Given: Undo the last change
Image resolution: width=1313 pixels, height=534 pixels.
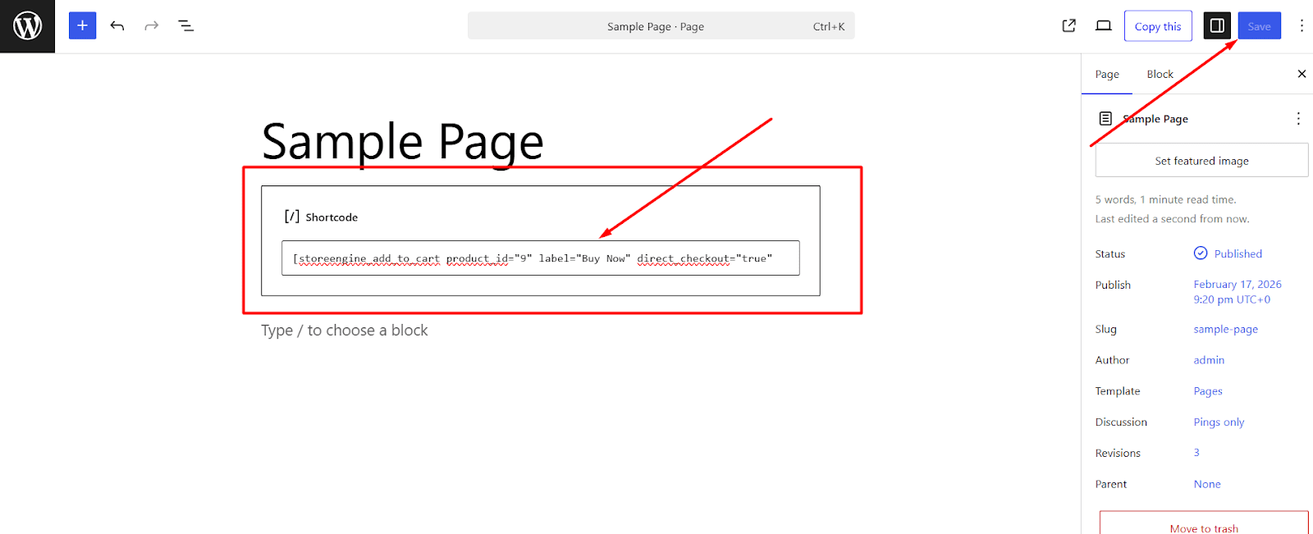Looking at the screenshot, I should [117, 25].
